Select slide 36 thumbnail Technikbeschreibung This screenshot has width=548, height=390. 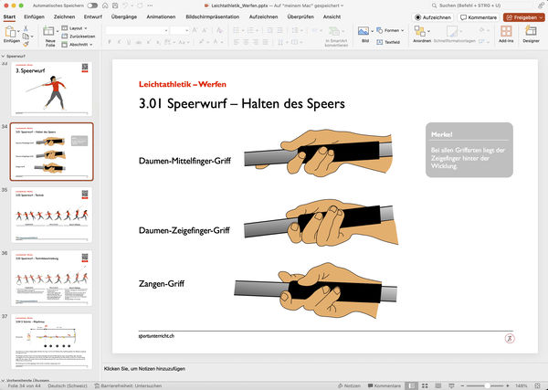52,279
